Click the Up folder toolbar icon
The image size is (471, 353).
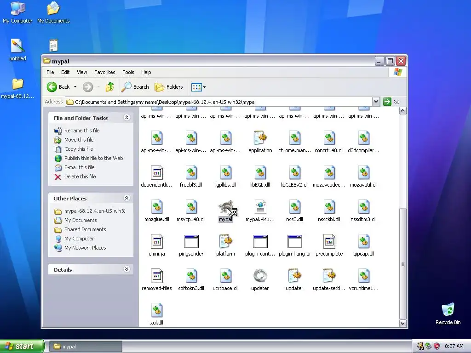point(109,87)
